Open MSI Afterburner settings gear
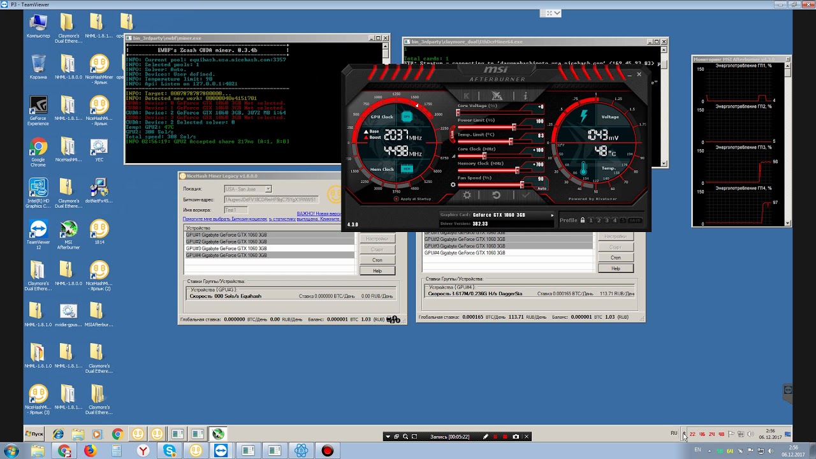816x459 pixels. pyautogui.click(x=467, y=195)
